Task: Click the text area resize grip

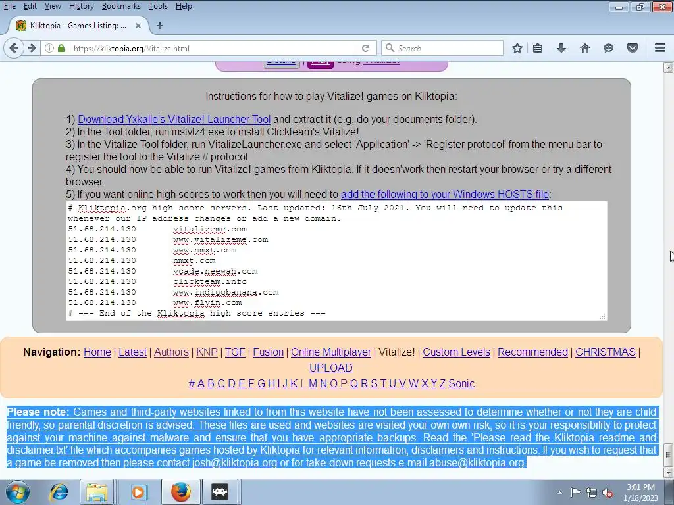Action: pos(603,316)
